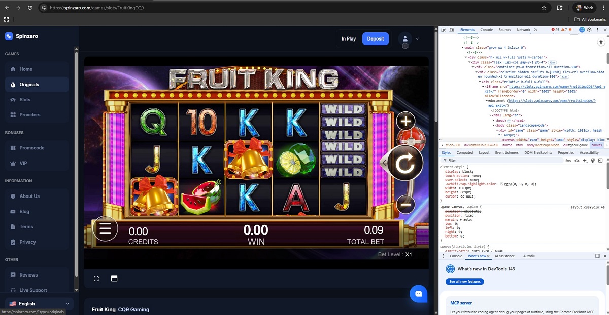Increase the bet with plus button
This screenshot has width=609, height=315.
(x=405, y=121)
